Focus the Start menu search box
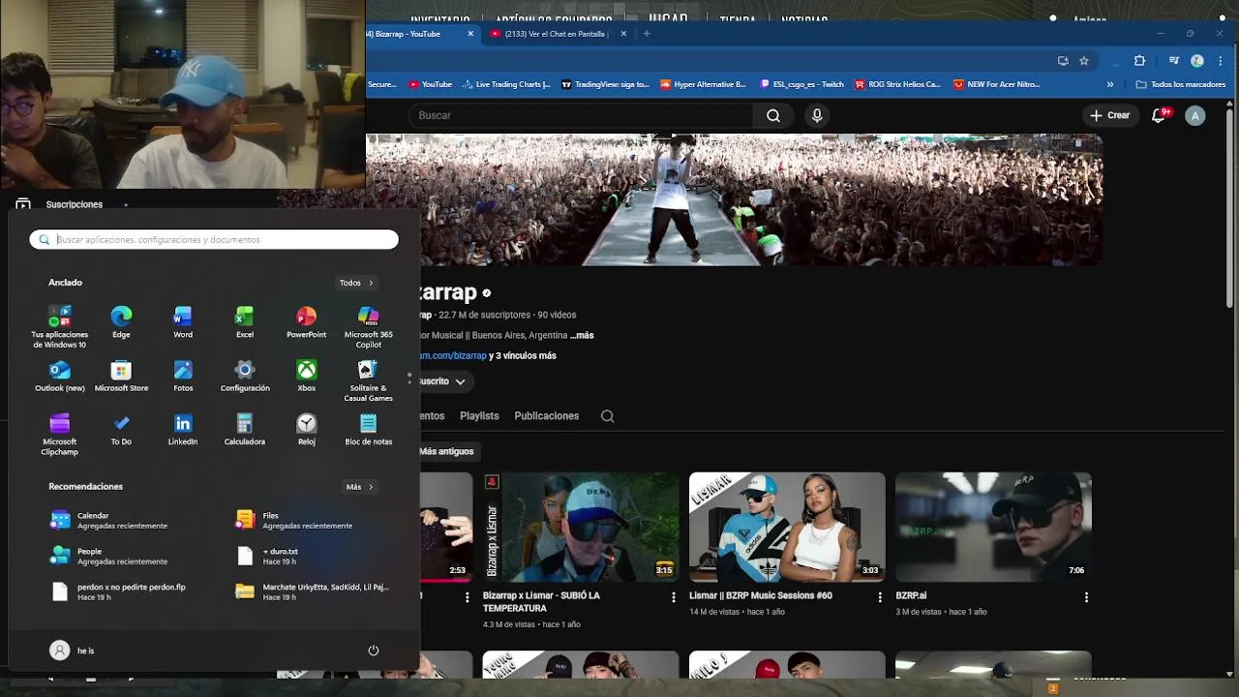The height and width of the screenshot is (697, 1239). click(x=214, y=239)
